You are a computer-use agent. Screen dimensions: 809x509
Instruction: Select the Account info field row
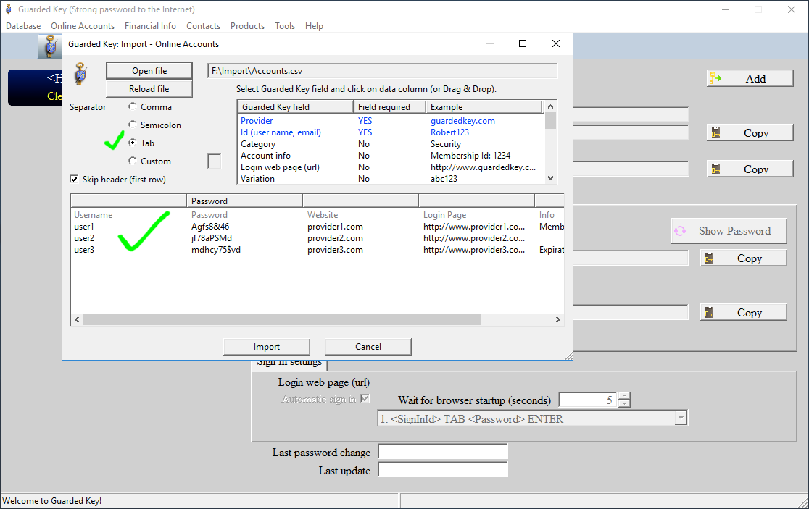391,156
